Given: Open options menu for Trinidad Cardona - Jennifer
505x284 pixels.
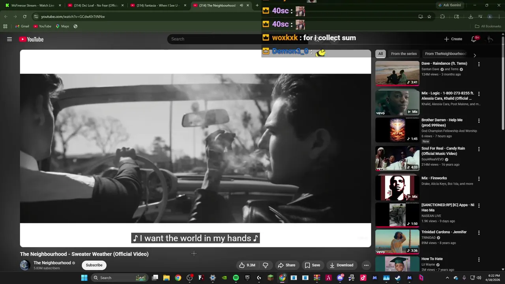Looking at the screenshot, I should pos(479,232).
